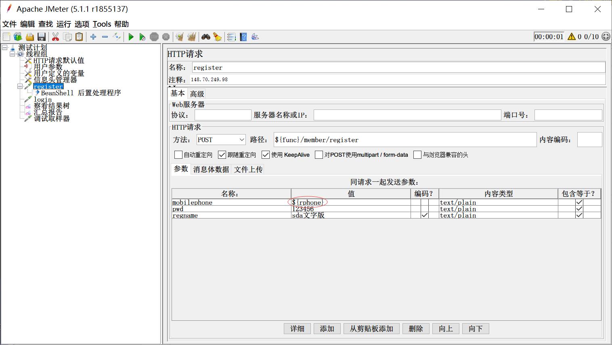Screen dimensions: 612x345
Task: Toggle 对POST使用multipart / form-data checkbox
Action: (319, 155)
